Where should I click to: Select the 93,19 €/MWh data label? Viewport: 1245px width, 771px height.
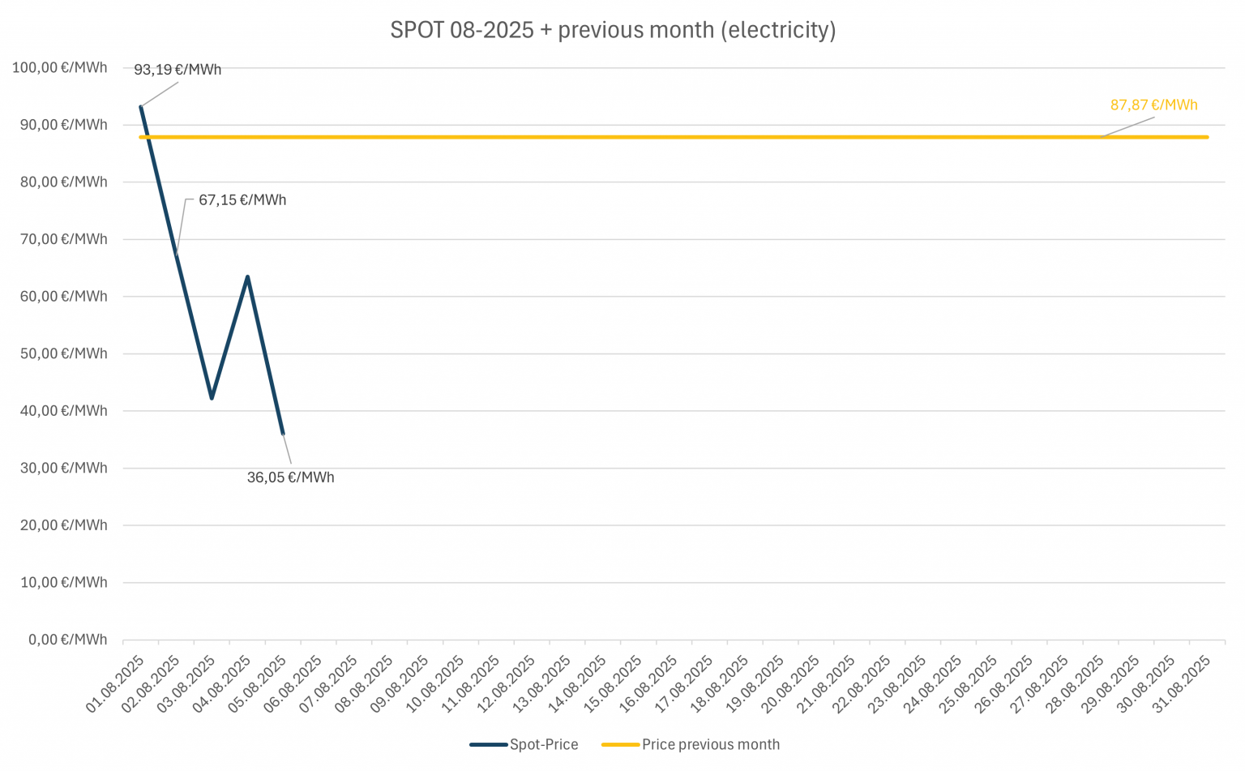point(178,70)
